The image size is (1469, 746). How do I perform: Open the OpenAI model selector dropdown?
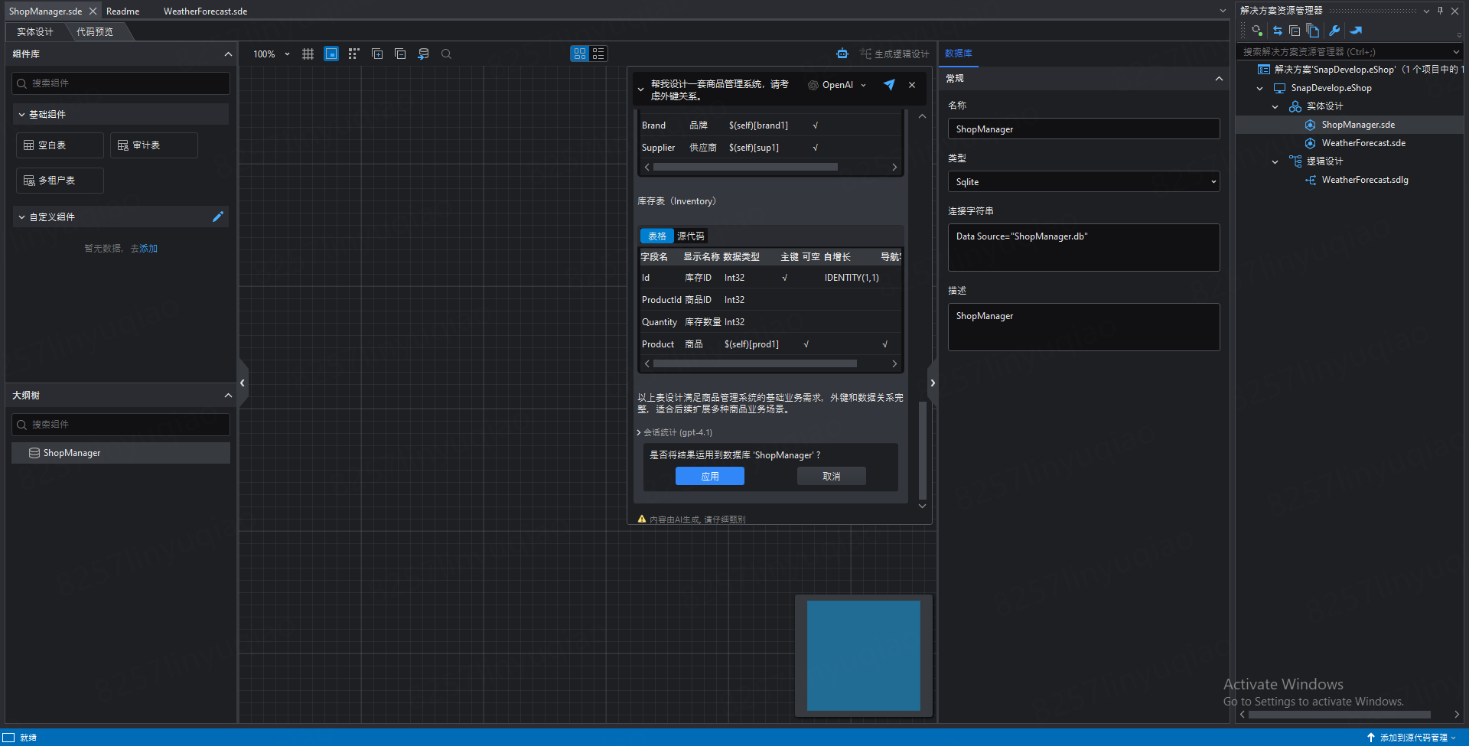[838, 85]
